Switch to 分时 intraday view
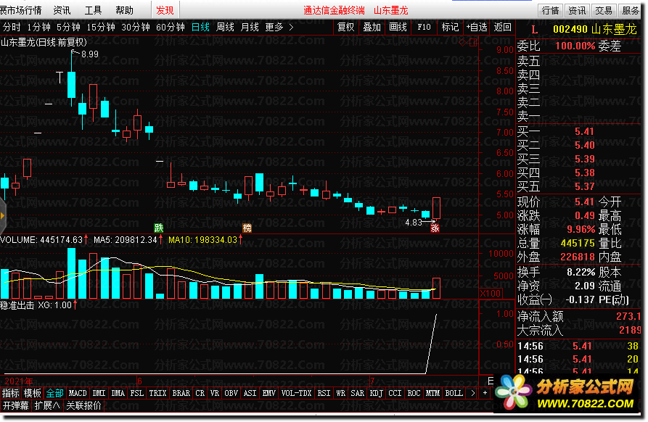The image size is (648, 422). pyautogui.click(x=12, y=28)
